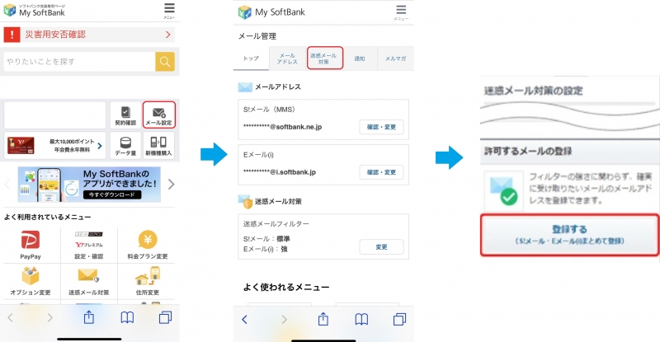Expand the credit card points banner chevron
The height and width of the screenshot is (342, 660).
[x=100, y=146]
